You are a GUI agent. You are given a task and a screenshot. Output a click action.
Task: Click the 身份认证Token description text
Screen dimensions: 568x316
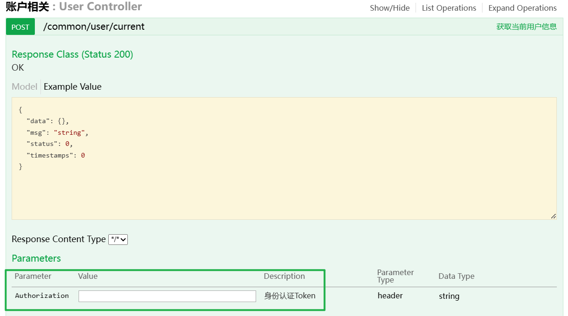[290, 296]
